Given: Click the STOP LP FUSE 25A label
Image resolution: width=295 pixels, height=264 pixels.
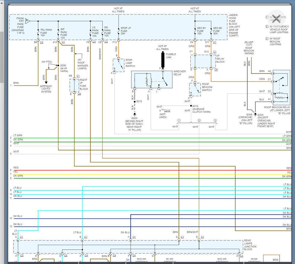Looking at the screenshot, I should point(125,31).
